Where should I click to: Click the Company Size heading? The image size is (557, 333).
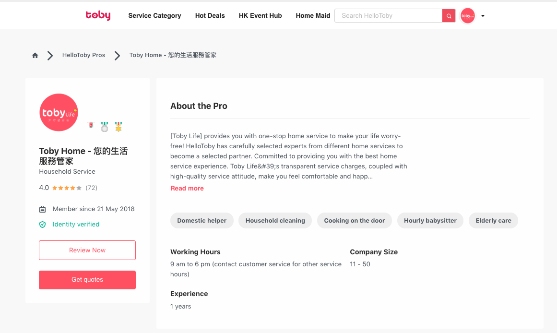374,252
